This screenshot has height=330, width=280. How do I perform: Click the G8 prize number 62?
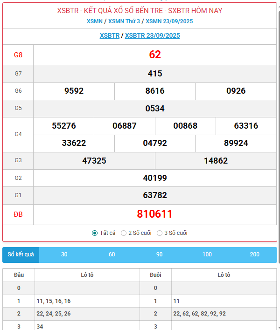point(154,55)
